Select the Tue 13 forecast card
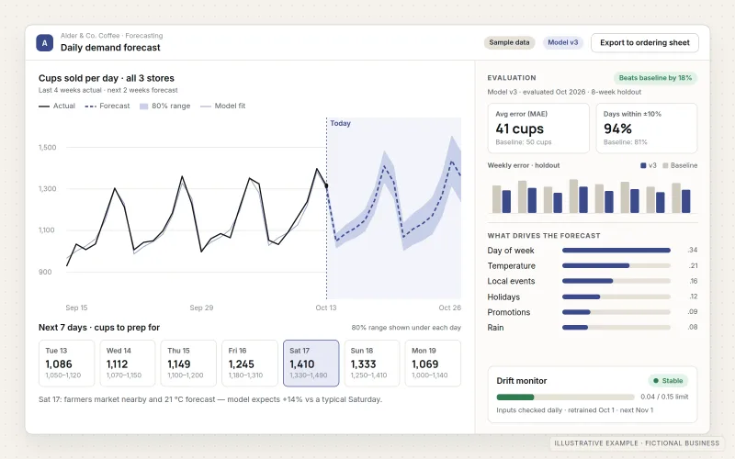735x459 pixels. tap(66, 364)
